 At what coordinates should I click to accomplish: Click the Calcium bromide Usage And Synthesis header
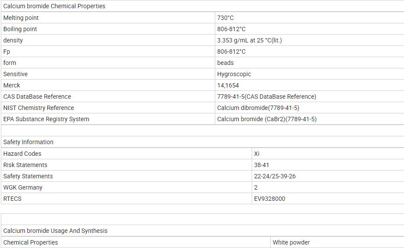point(55,231)
